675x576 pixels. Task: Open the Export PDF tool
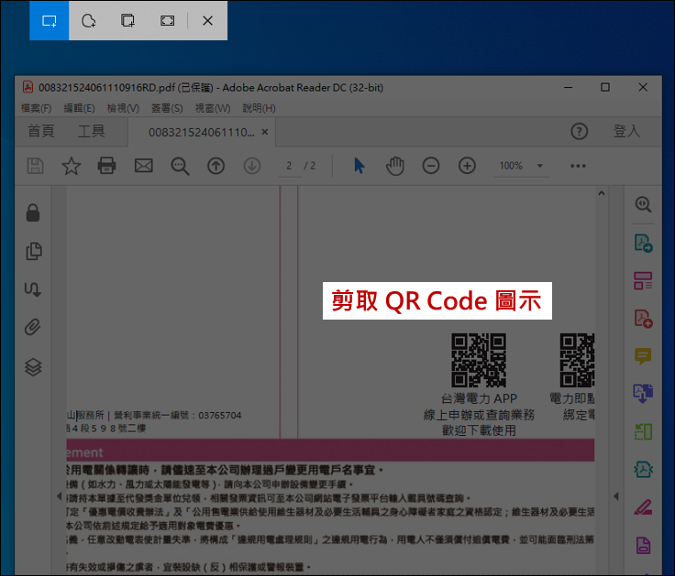coord(643,243)
